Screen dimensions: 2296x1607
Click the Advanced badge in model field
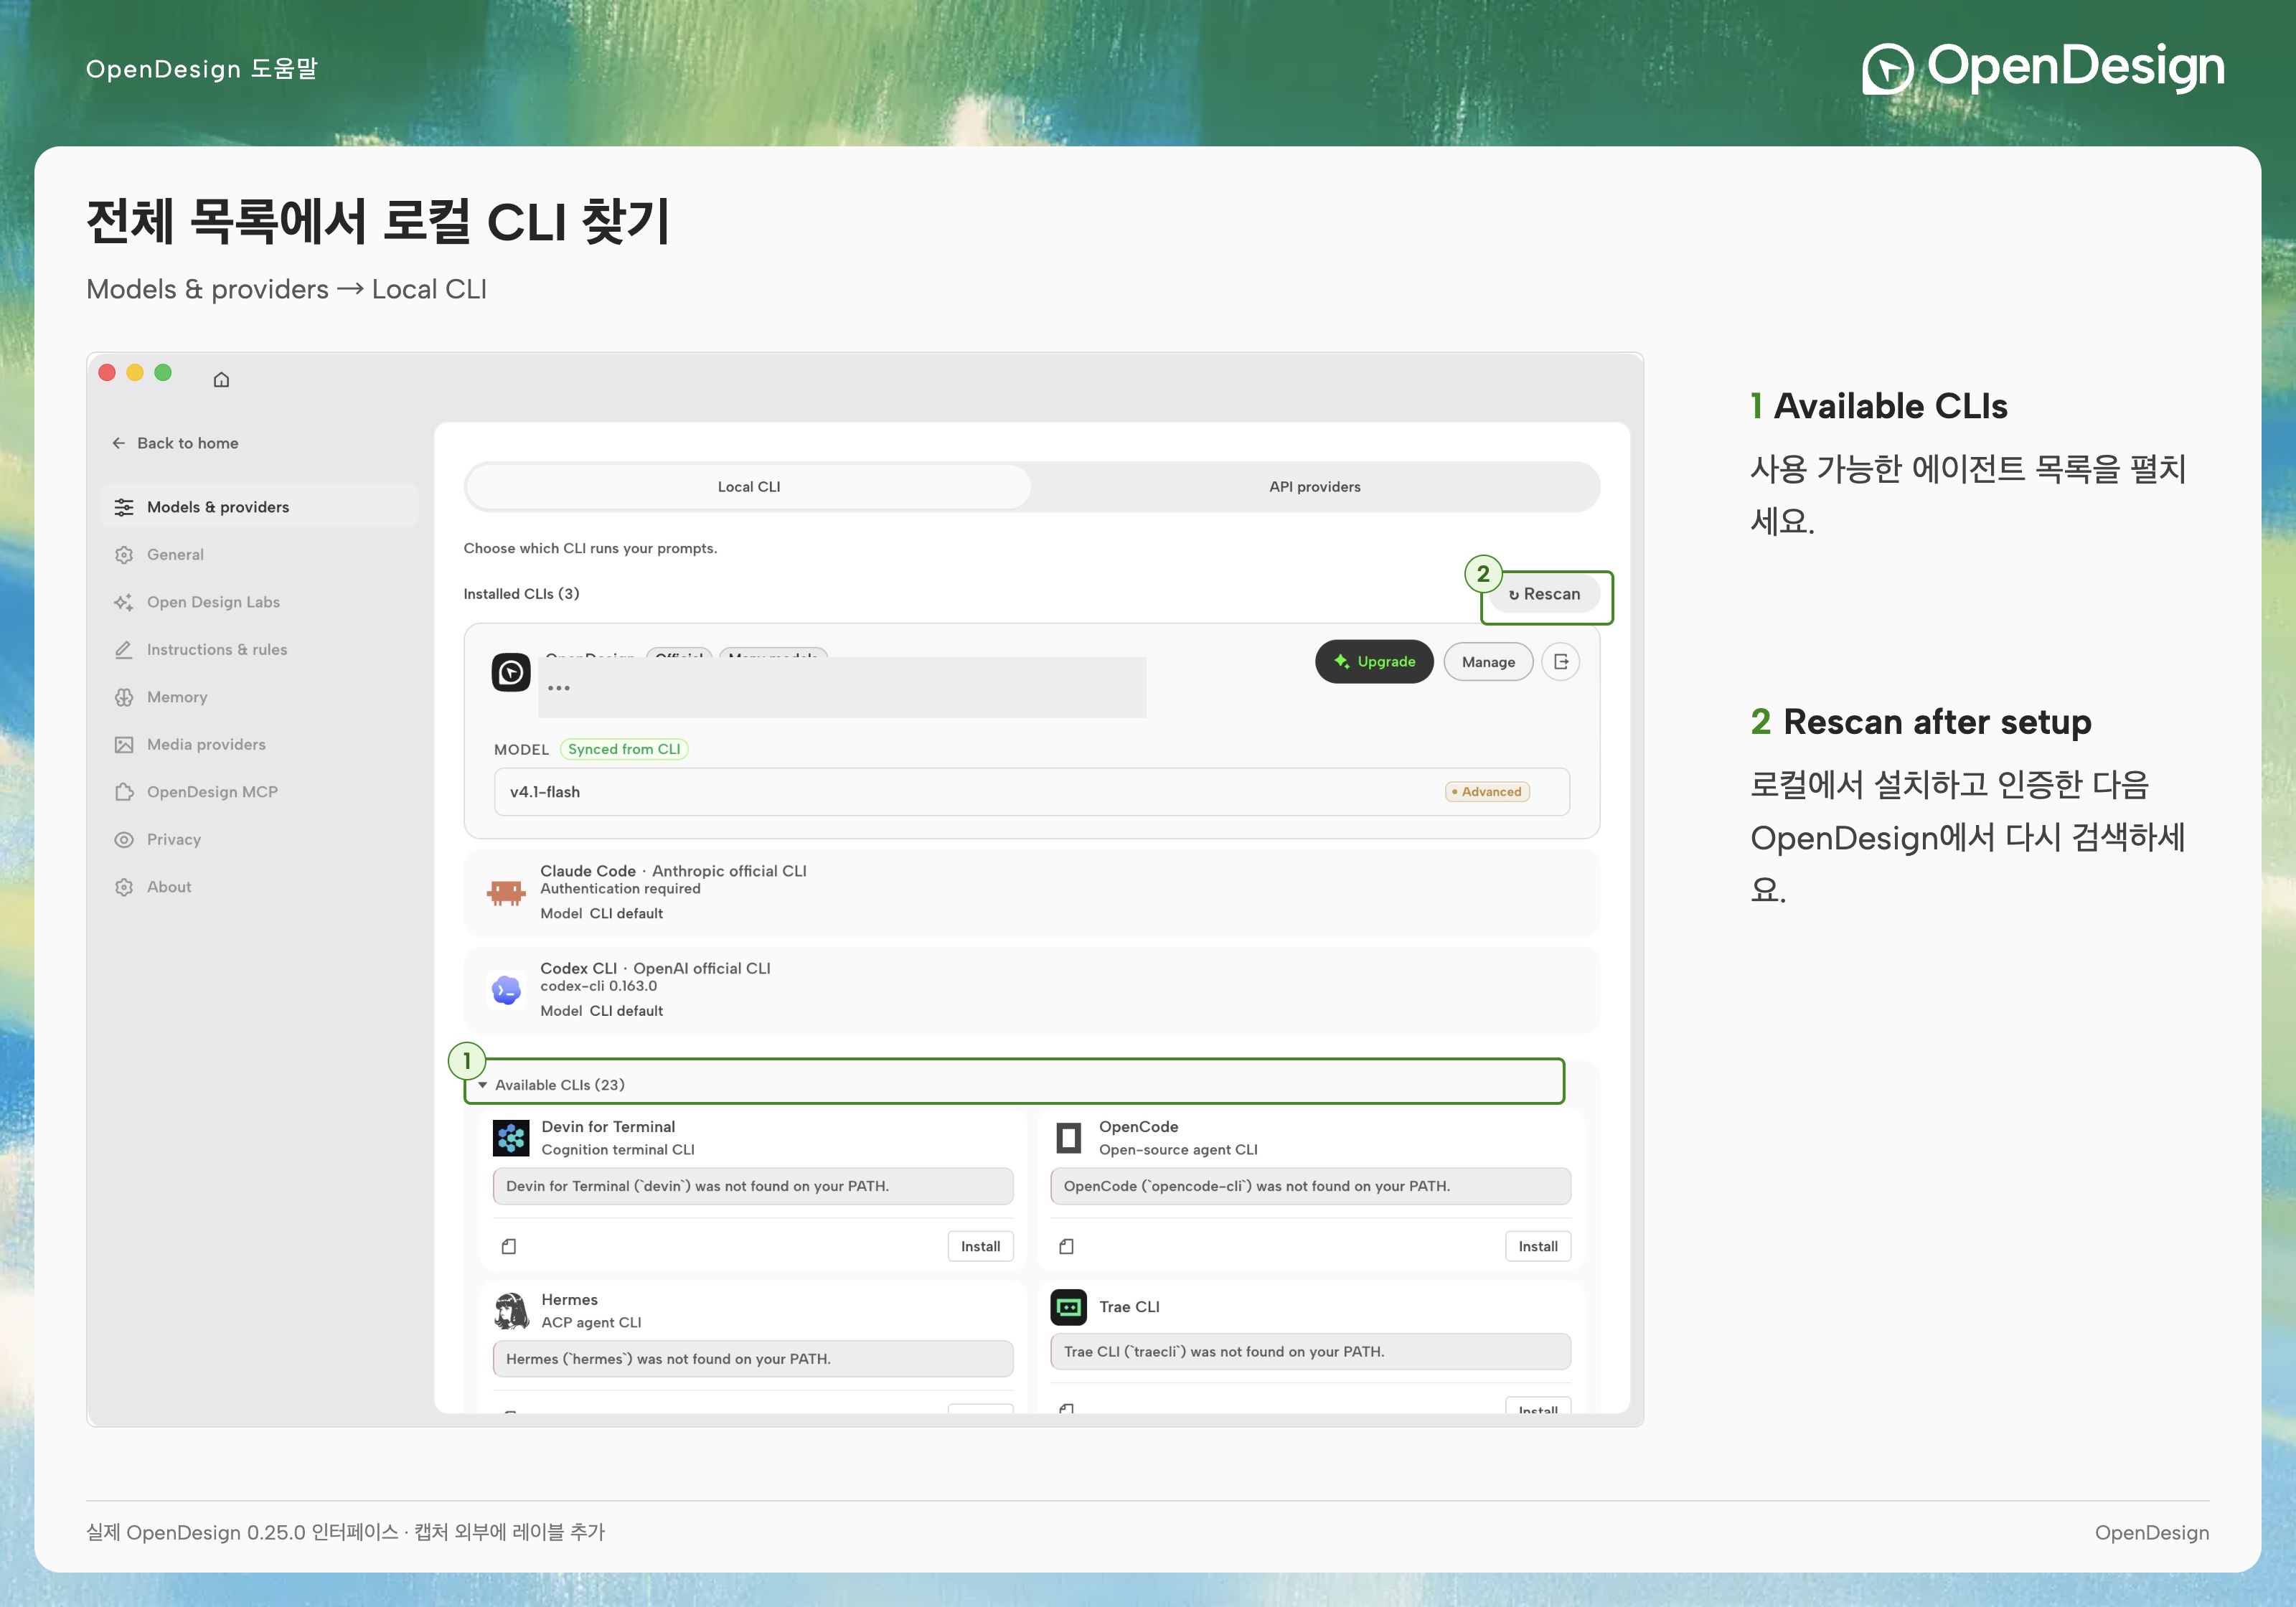pyautogui.click(x=1487, y=792)
